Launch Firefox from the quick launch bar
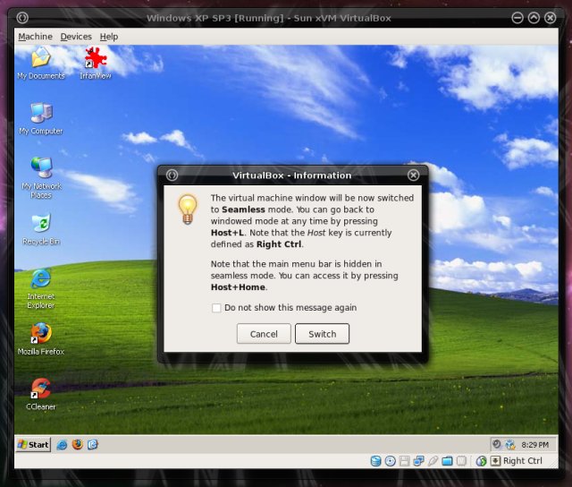The height and width of the screenshot is (487, 572). click(x=77, y=444)
